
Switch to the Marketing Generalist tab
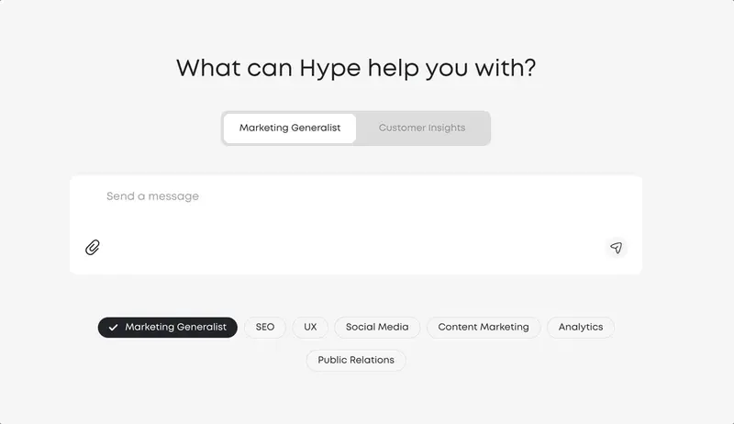[x=290, y=128]
